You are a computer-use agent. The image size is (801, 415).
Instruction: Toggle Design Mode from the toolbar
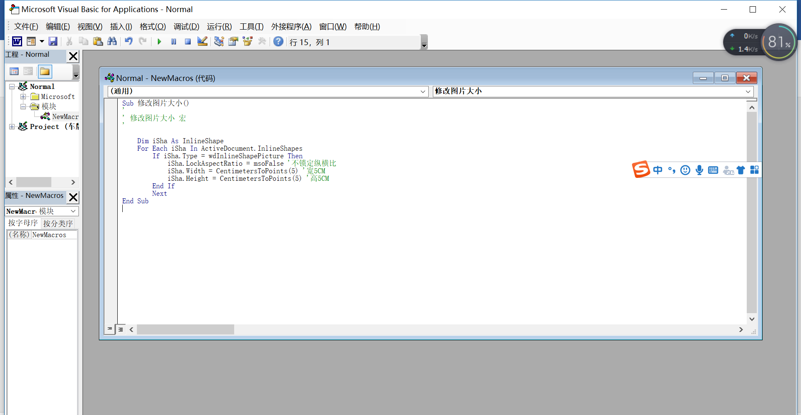point(202,41)
